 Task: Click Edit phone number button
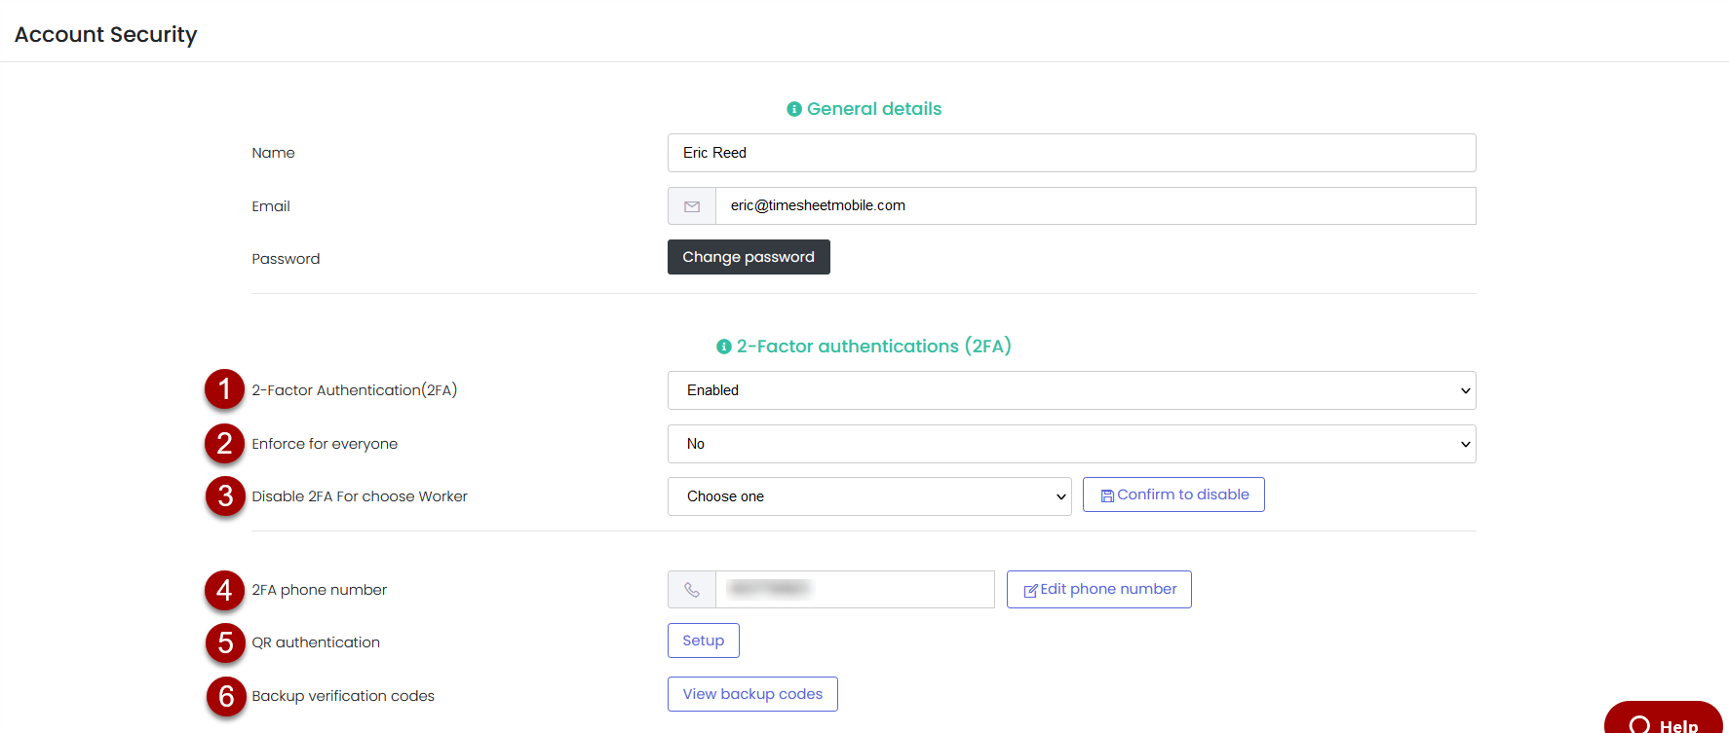[1098, 590]
